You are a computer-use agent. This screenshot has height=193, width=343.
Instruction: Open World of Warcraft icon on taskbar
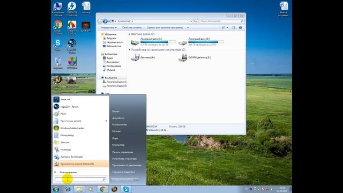point(114,189)
